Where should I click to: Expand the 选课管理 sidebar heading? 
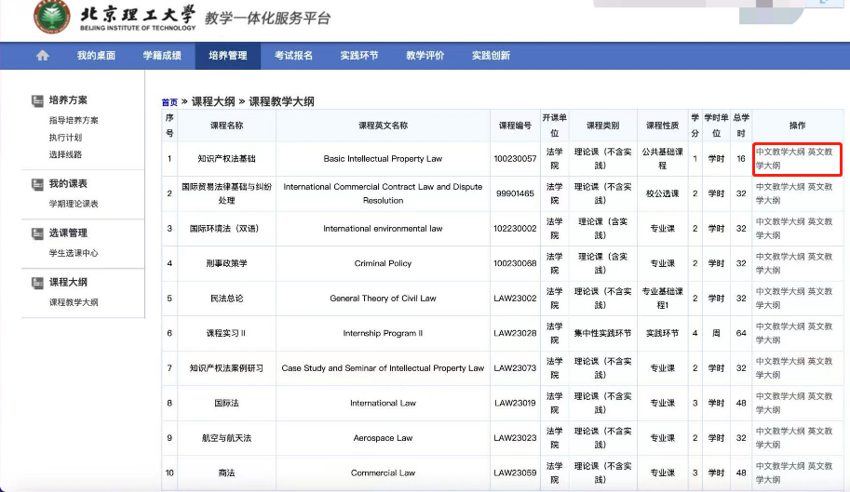tap(68, 233)
